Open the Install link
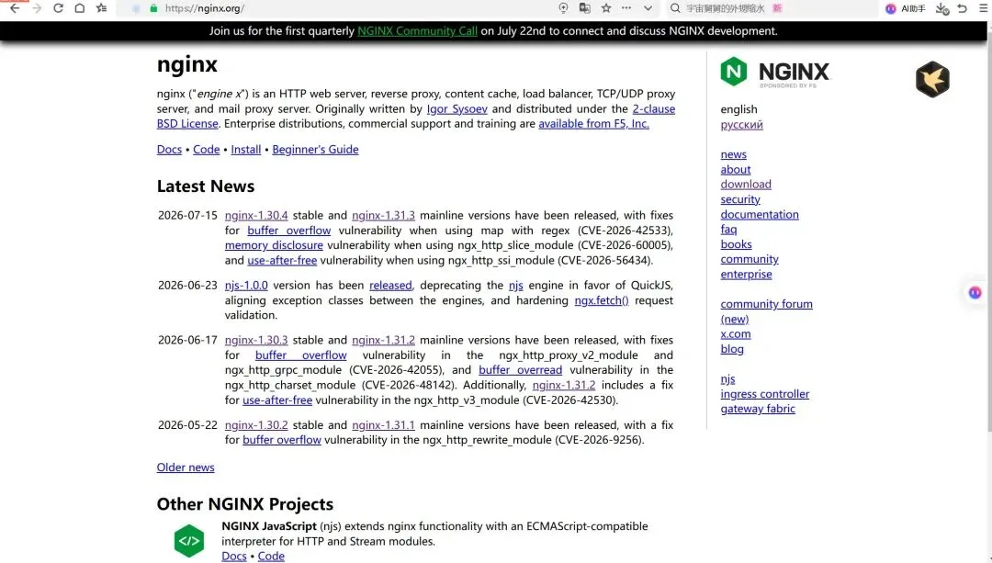This screenshot has height=563, width=992. tap(246, 150)
